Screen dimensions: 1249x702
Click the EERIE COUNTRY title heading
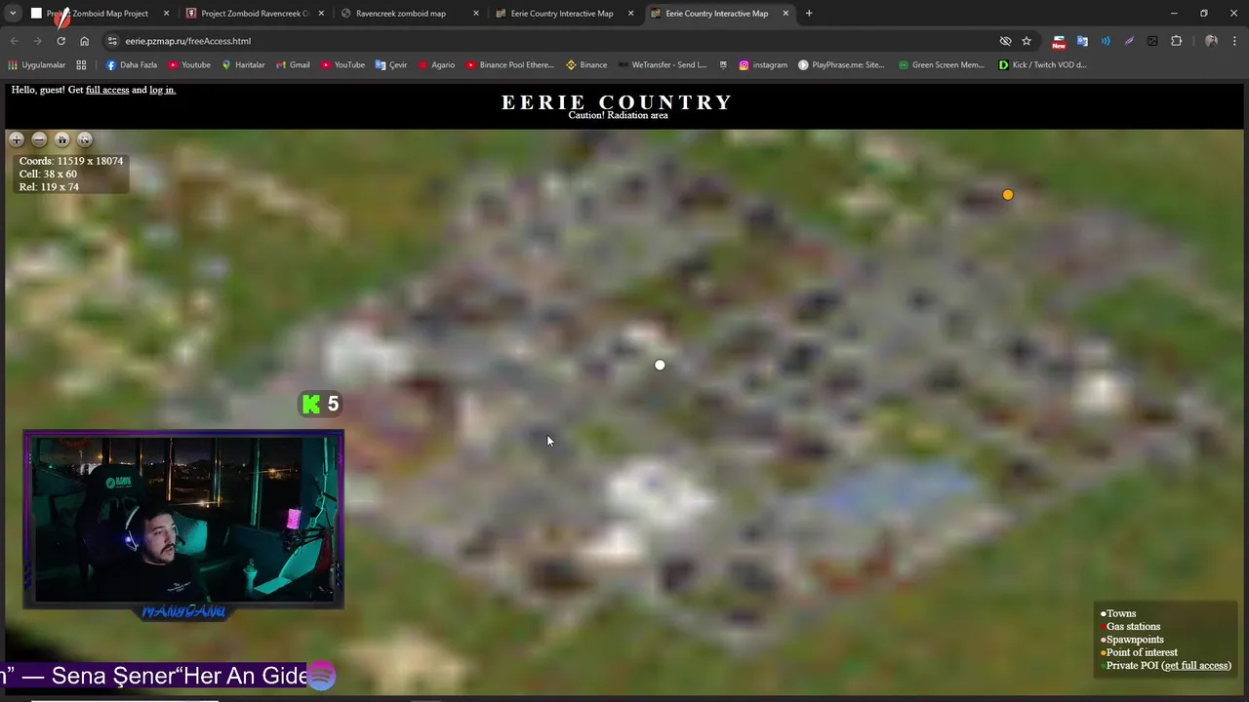point(617,102)
